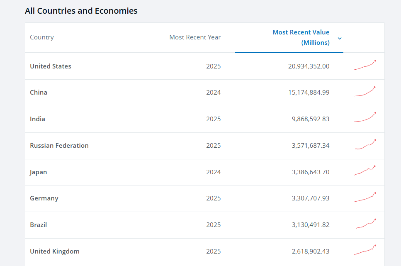Image resolution: width=401 pixels, height=266 pixels.
Task: Sort by Most Recent Year header
Action: coord(195,37)
